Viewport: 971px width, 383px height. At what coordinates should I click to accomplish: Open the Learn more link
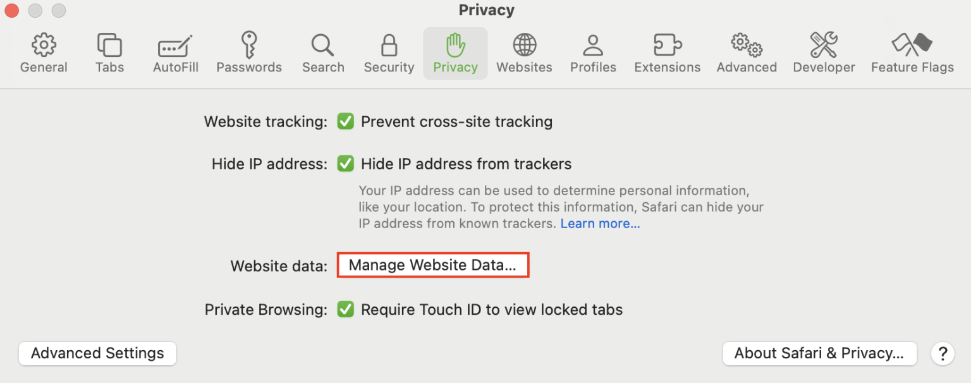(599, 223)
